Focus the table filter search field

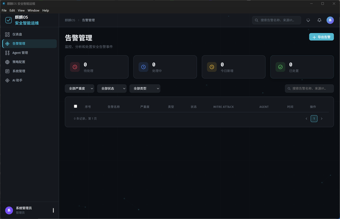pos(309,88)
